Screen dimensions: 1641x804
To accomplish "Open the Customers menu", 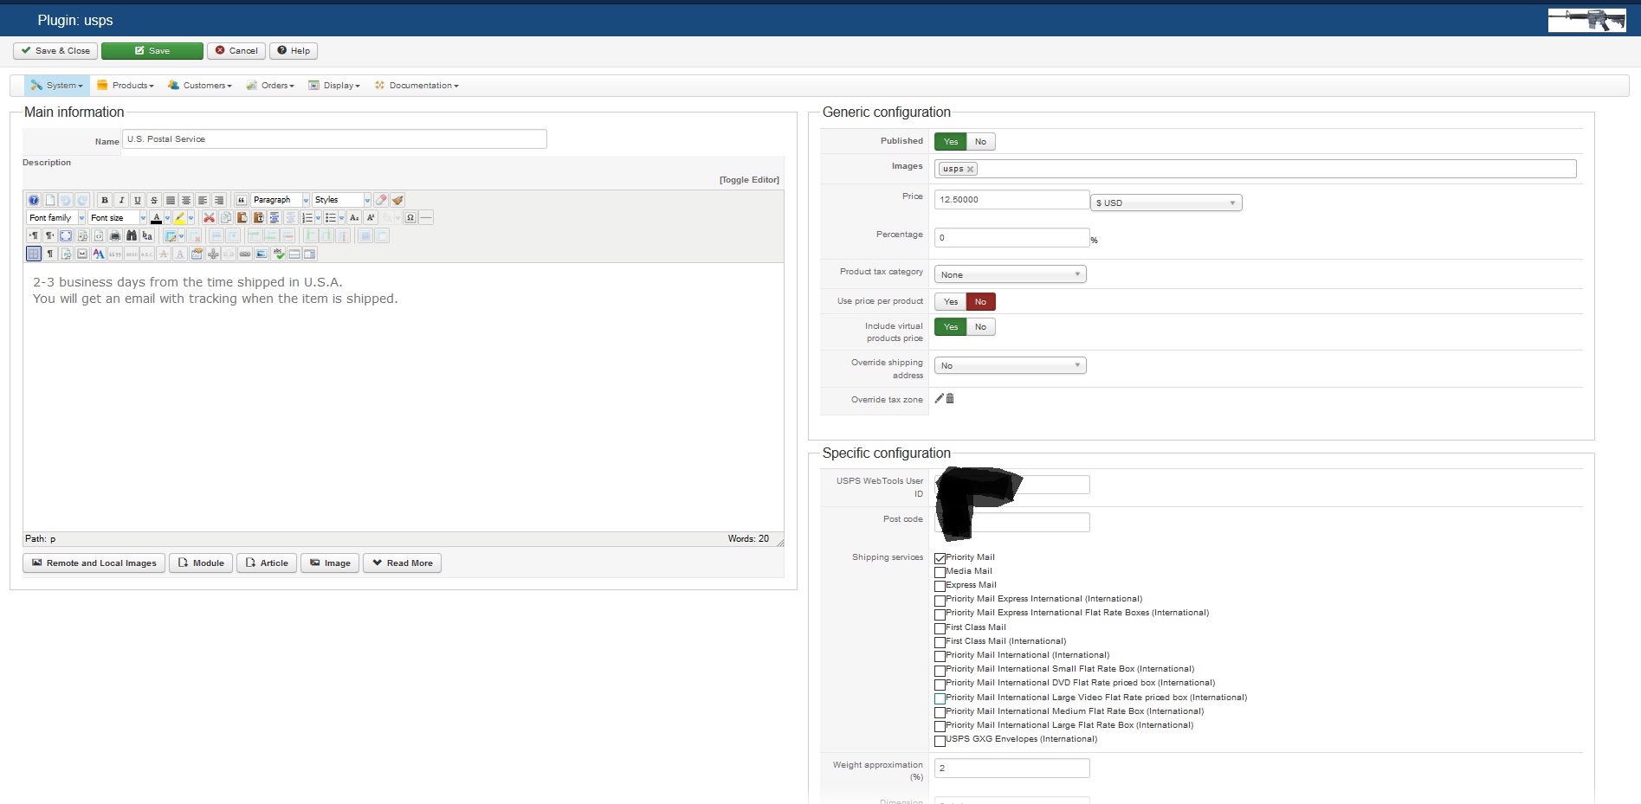I will point(200,86).
